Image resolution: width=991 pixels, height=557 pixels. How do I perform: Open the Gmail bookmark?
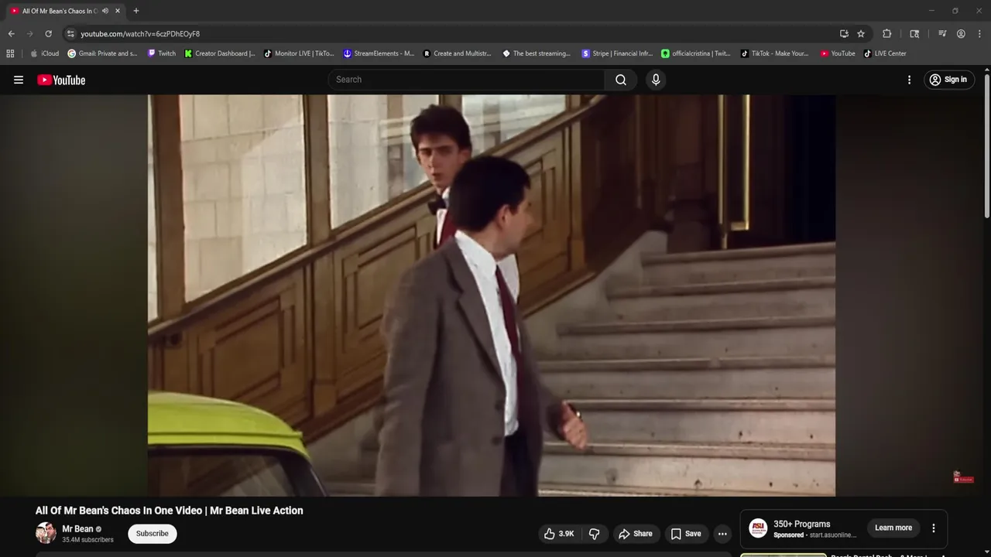(102, 53)
